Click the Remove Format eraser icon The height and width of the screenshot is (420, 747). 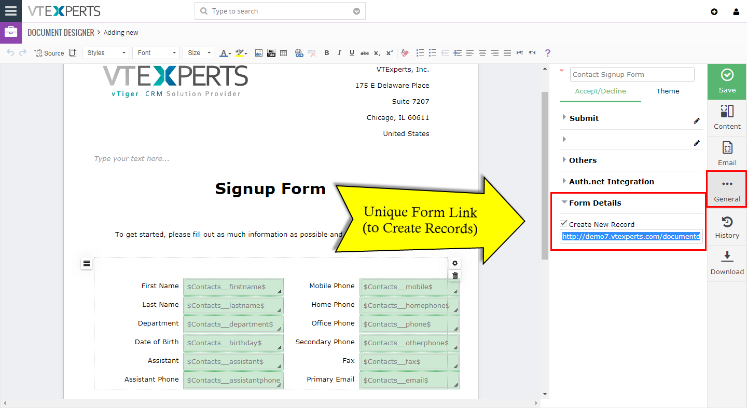(x=405, y=53)
